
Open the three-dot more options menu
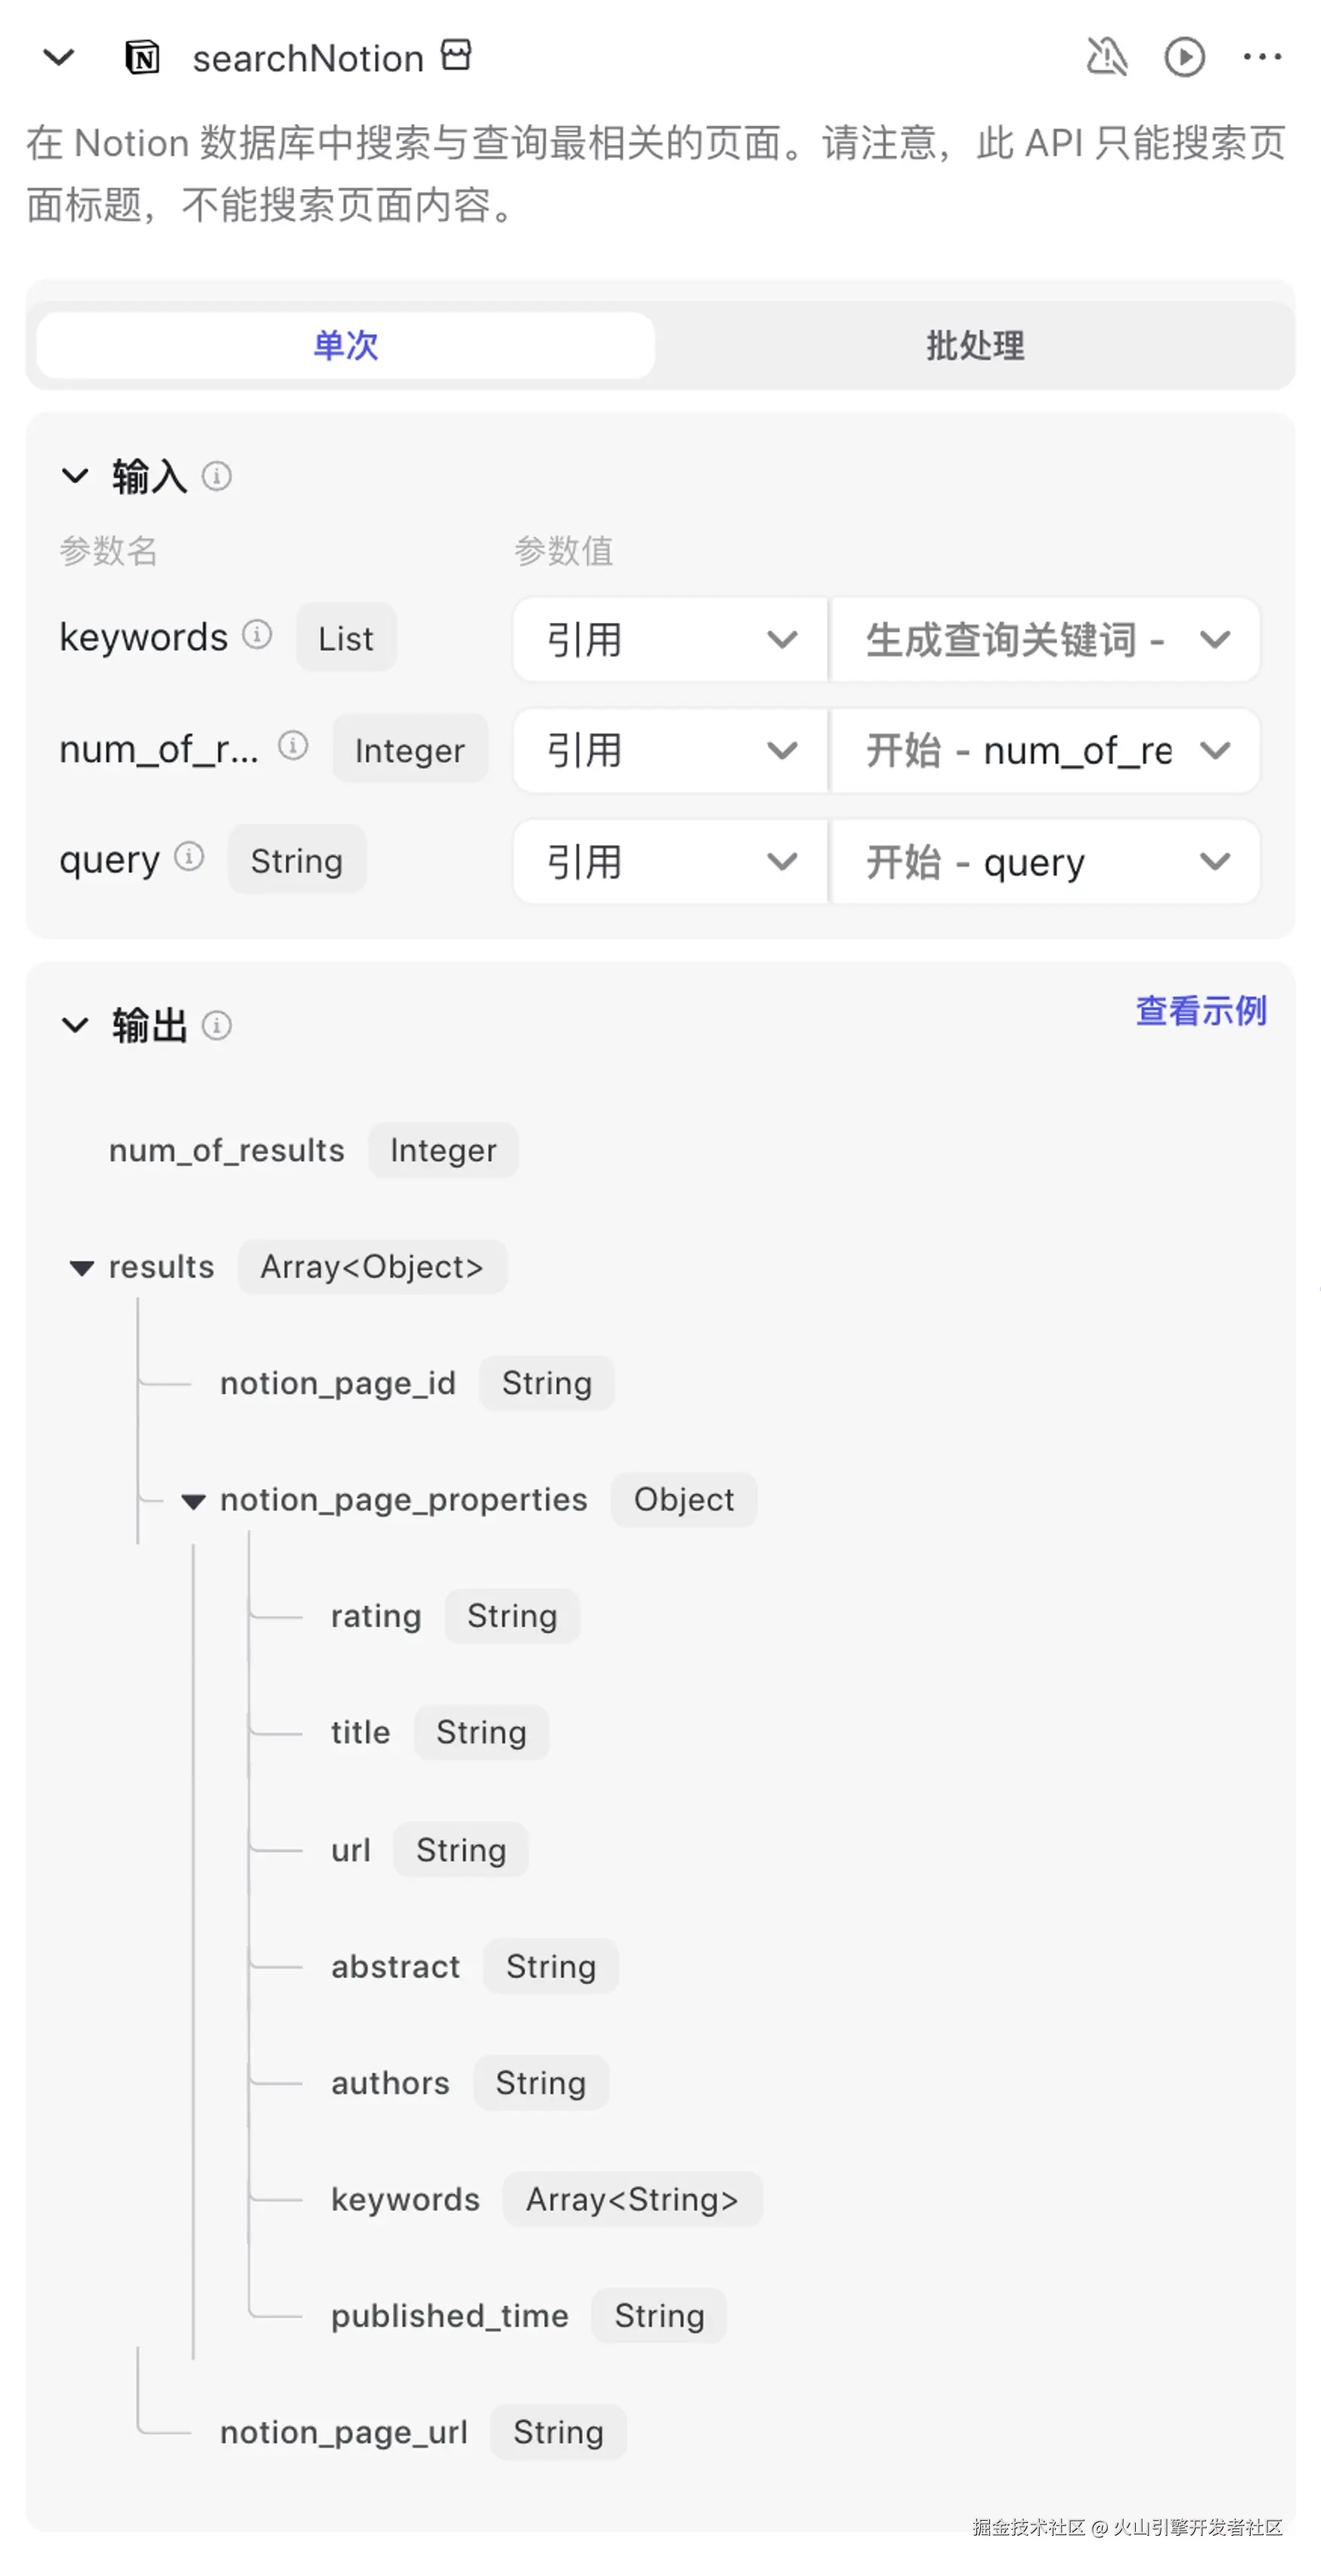(x=1262, y=57)
